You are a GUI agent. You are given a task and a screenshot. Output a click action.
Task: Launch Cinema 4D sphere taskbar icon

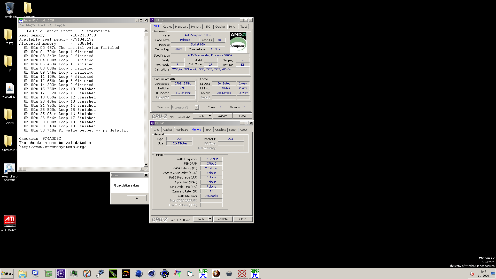[x=152, y=274]
